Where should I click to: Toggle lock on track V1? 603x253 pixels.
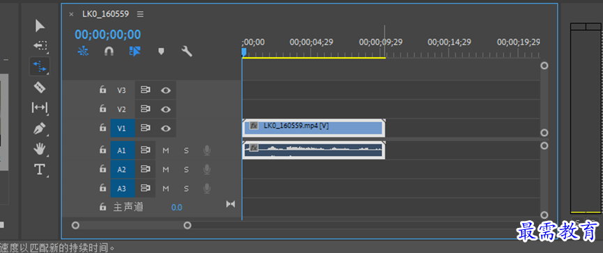(102, 128)
